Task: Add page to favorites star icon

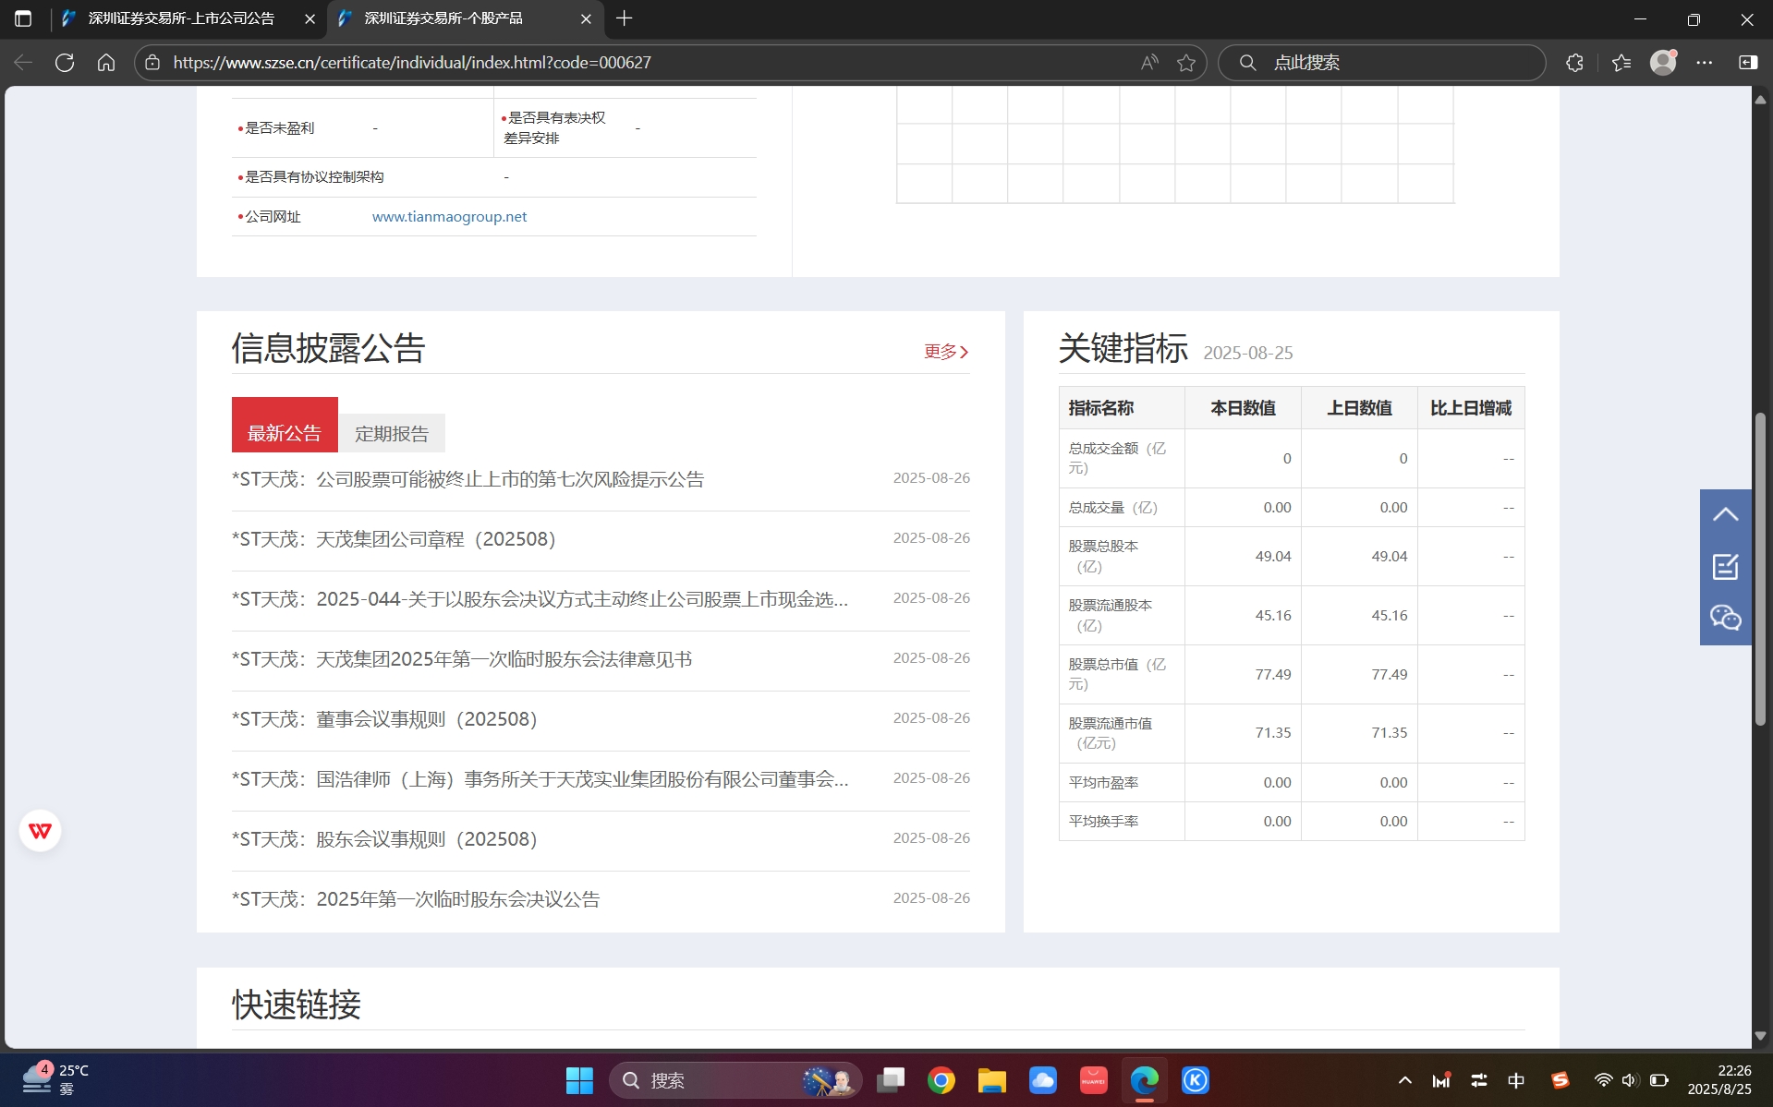Action: 1186,63
